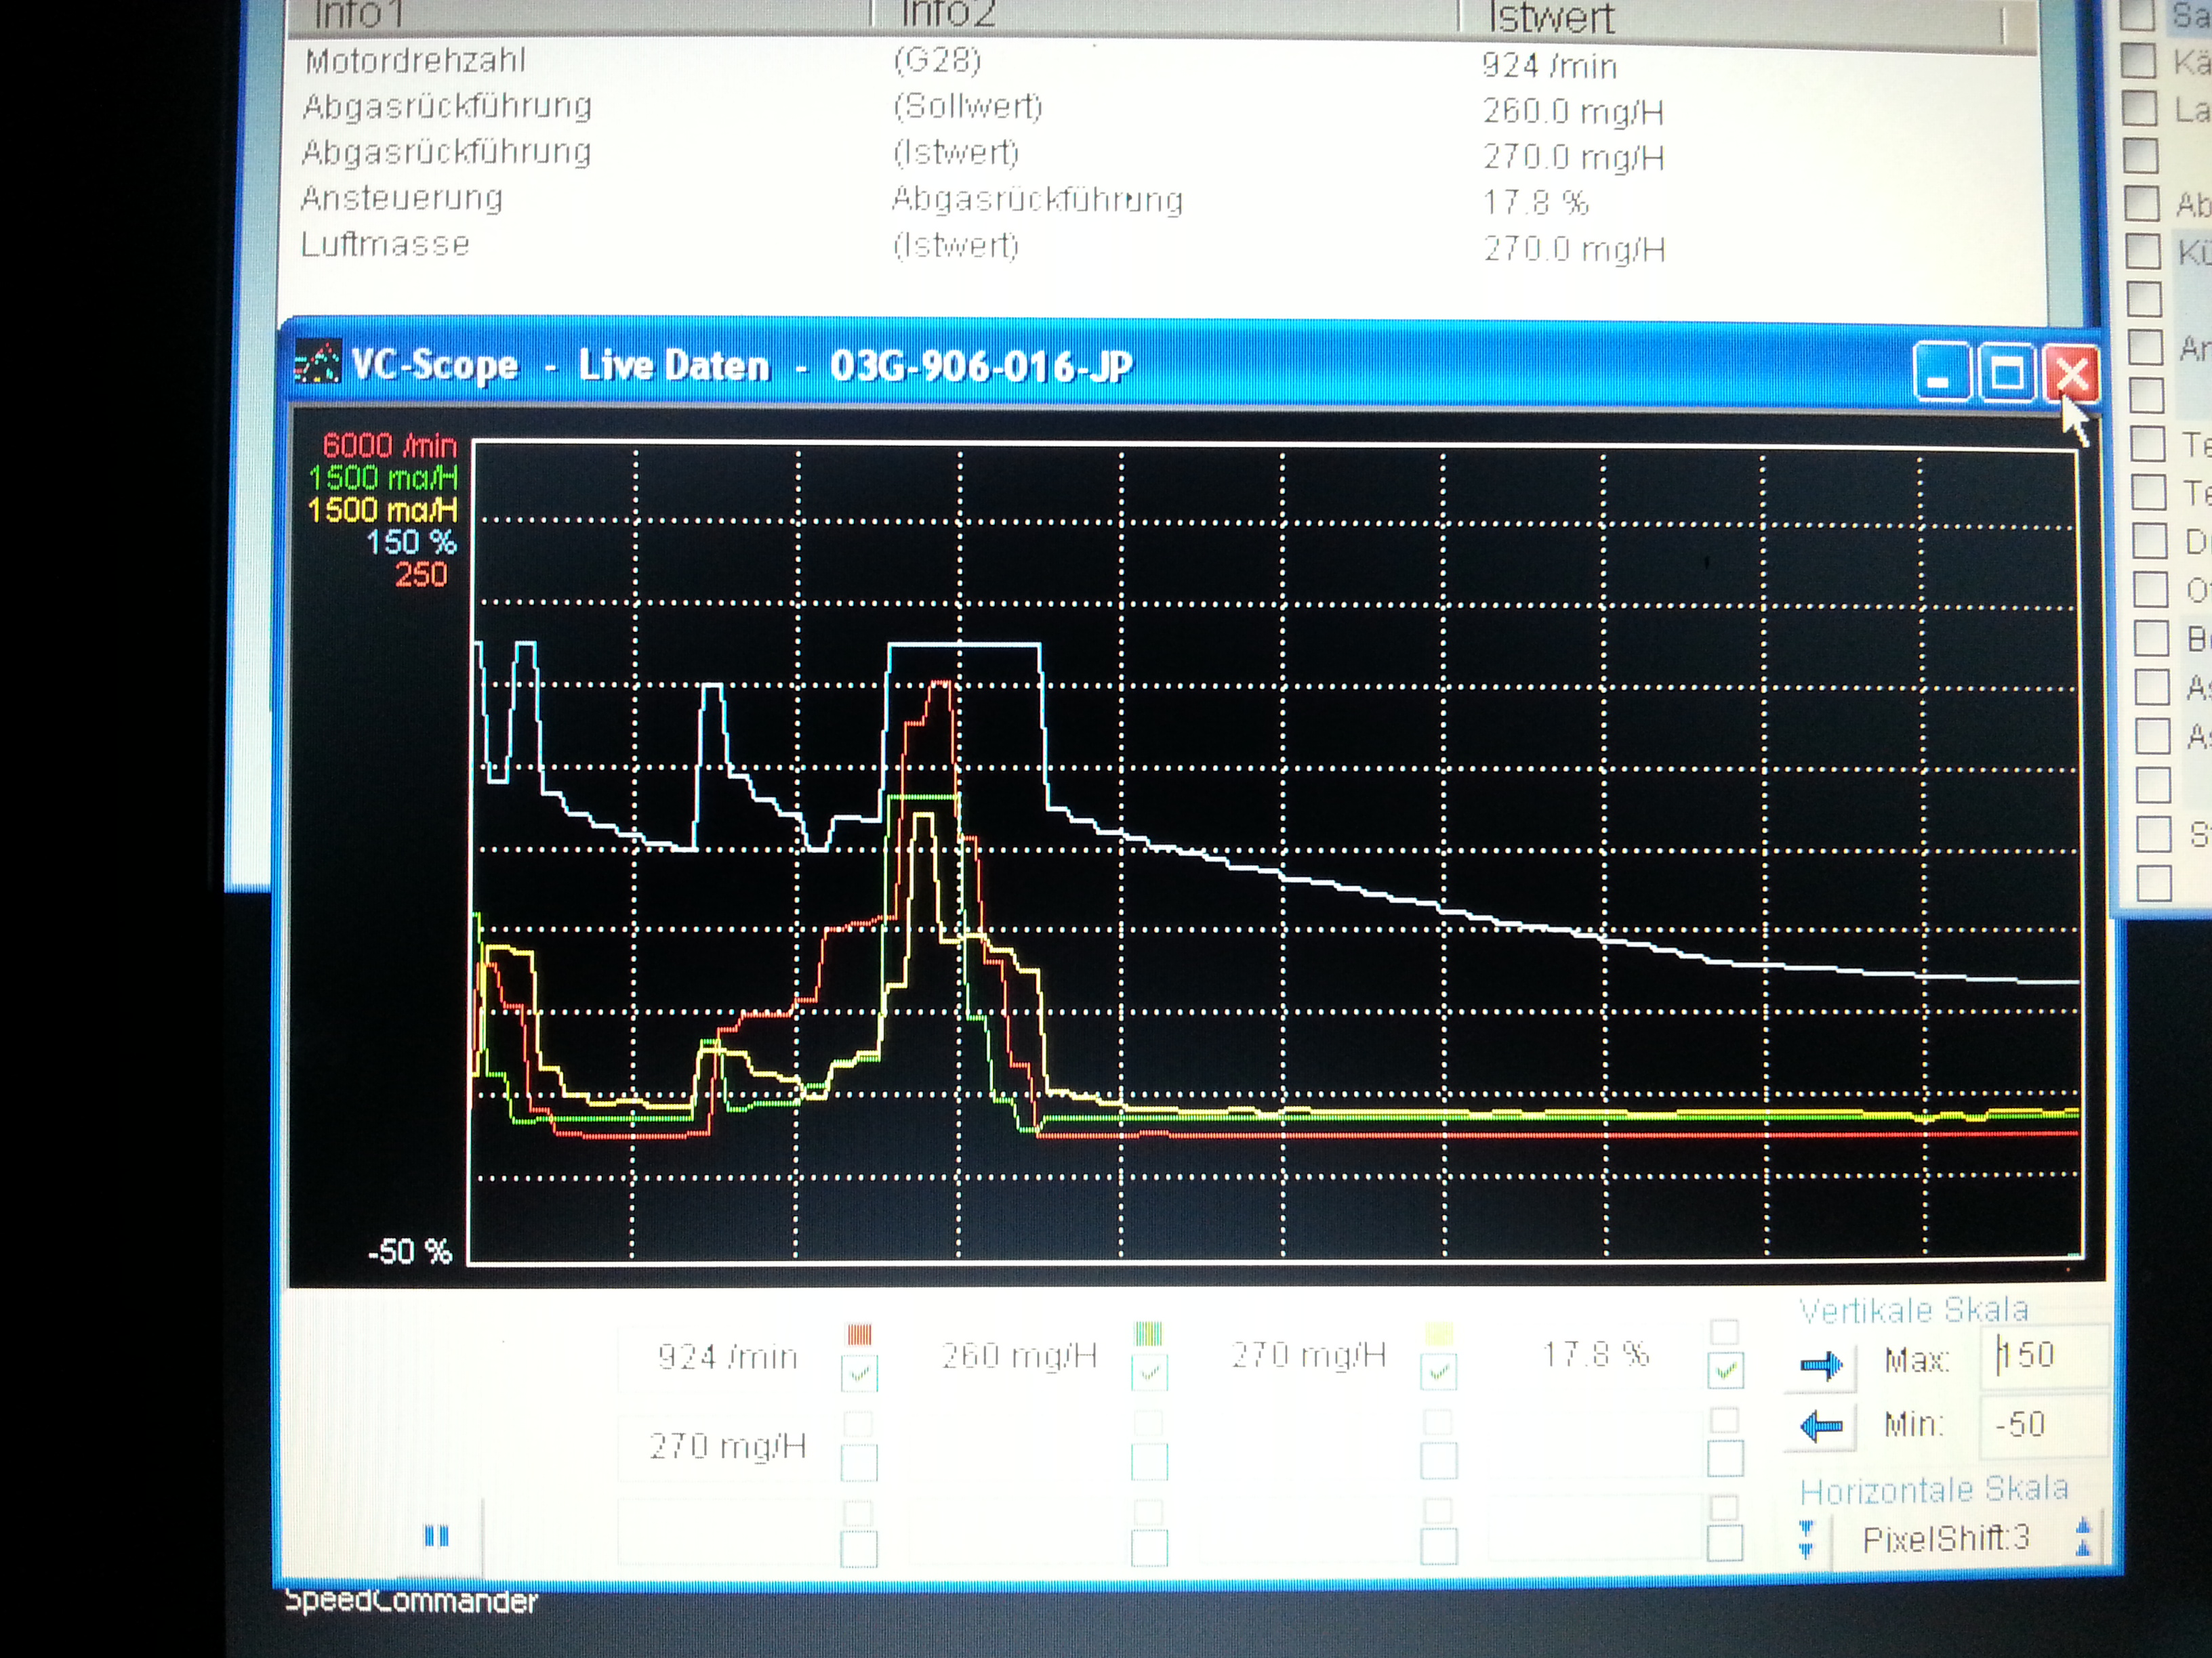Screen dimensions: 2212x1658
Task: Uncheck the 260 mg/H trace checkbox
Action: 1149,1372
